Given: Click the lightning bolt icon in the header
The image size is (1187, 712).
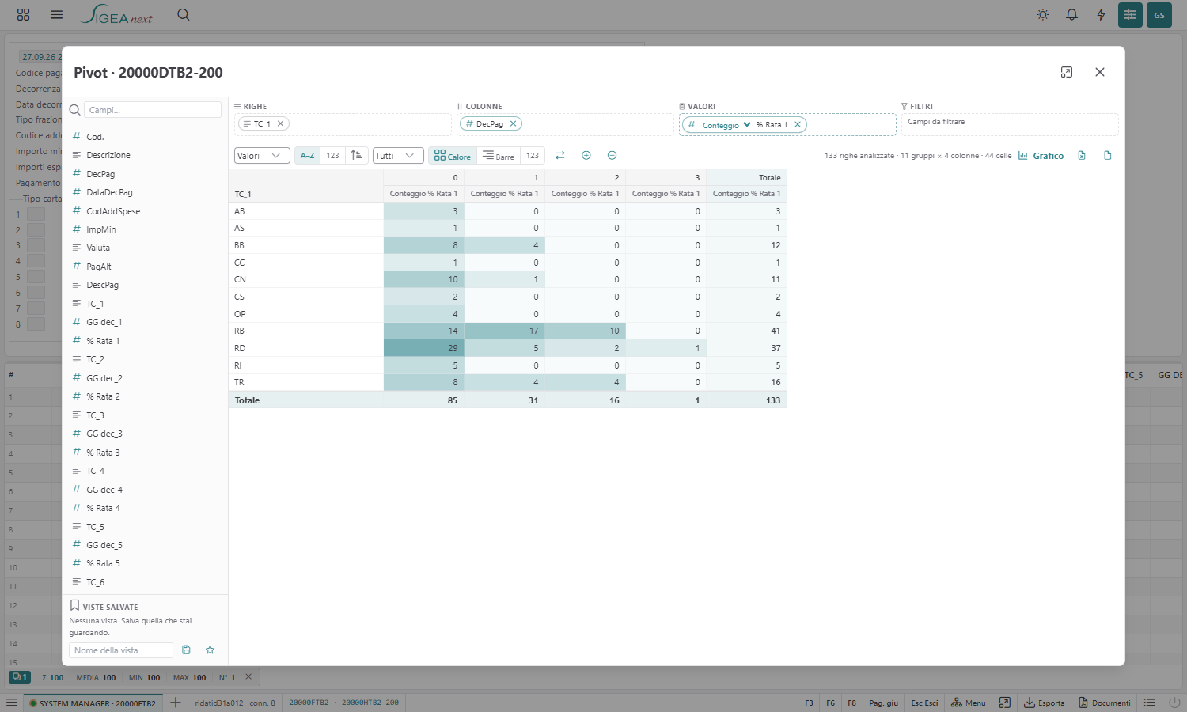Looking at the screenshot, I should coord(1101,15).
